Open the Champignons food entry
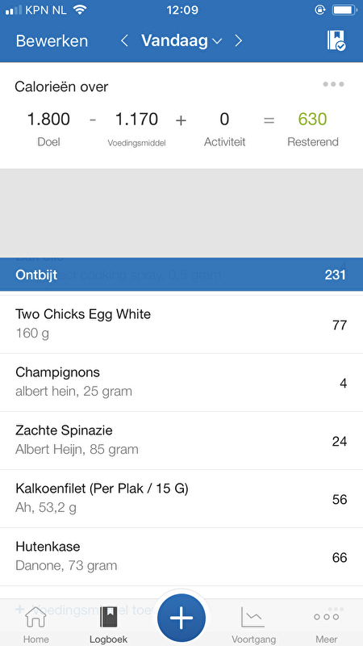 [x=181, y=382]
